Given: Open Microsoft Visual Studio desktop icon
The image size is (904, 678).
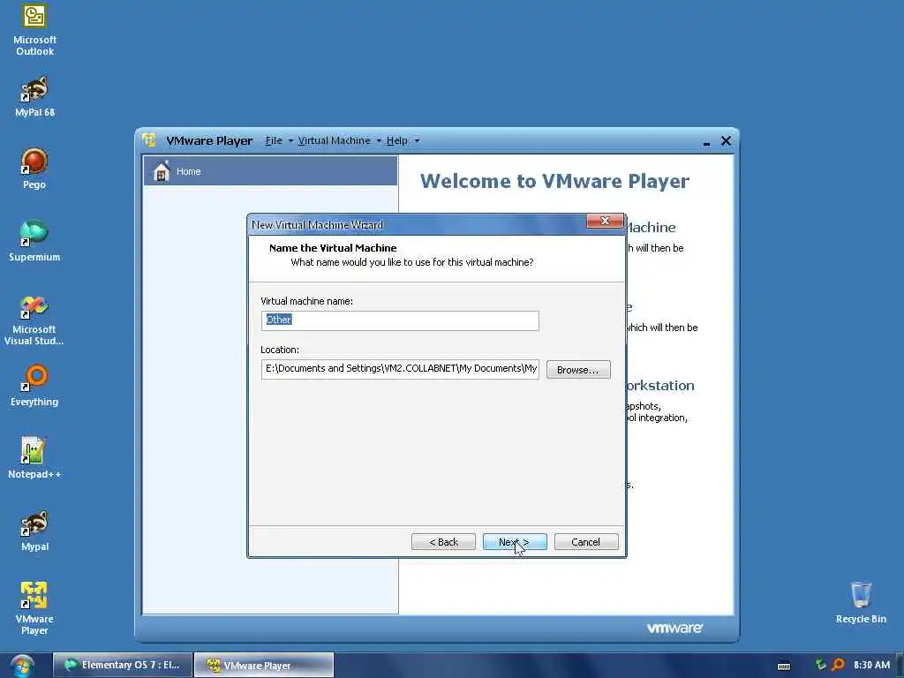Looking at the screenshot, I should [34, 320].
